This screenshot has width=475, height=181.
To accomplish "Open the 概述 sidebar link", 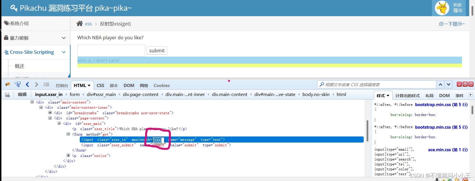I will (x=20, y=66).
